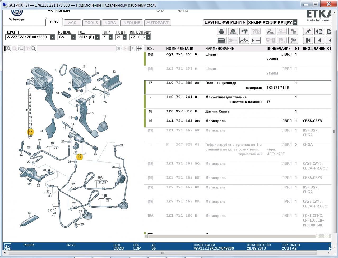This screenshot has height=258, width=338.
Task: Select greyed part 1K2 721 465 BN
Action: click(x=183, y=178)
